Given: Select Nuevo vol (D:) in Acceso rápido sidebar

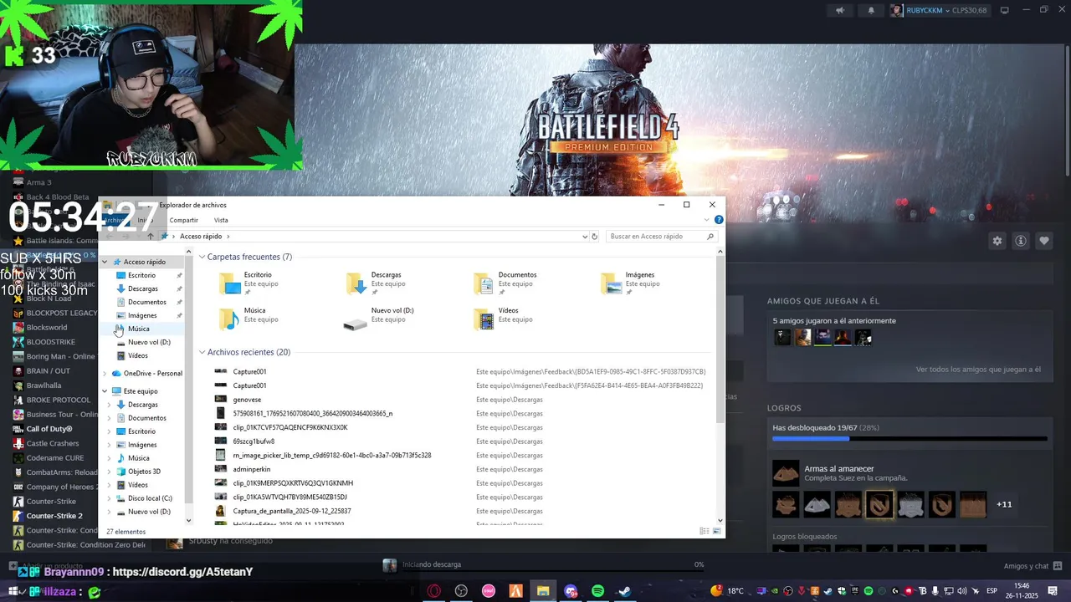Looking at the screenshot, I should (x=149, y=342).
